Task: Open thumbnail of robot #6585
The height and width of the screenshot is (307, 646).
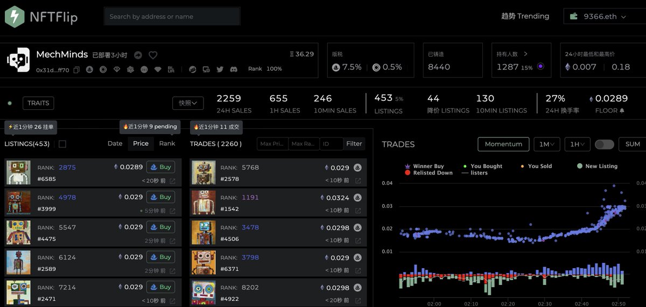Action: tap(18, 172)
